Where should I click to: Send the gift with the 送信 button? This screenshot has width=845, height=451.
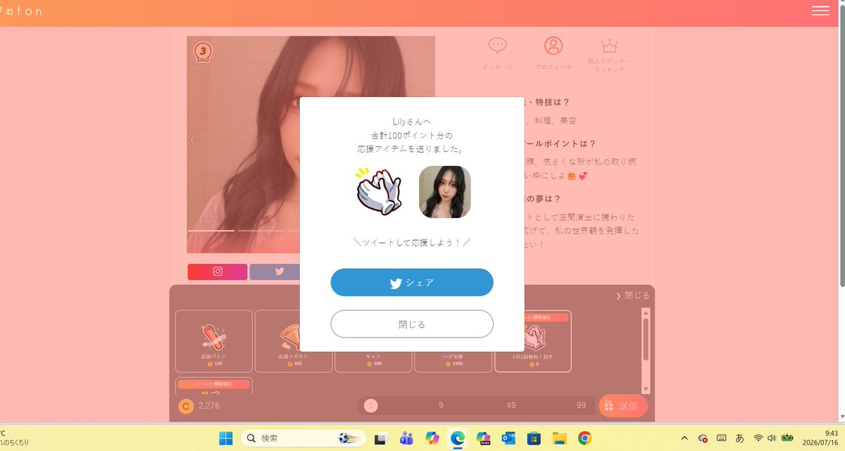[x=623, y=406]
